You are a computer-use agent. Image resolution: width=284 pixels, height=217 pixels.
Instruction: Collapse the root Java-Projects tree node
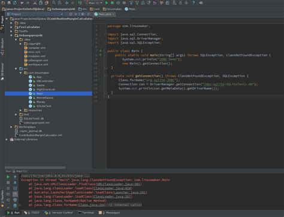[7, 19]
